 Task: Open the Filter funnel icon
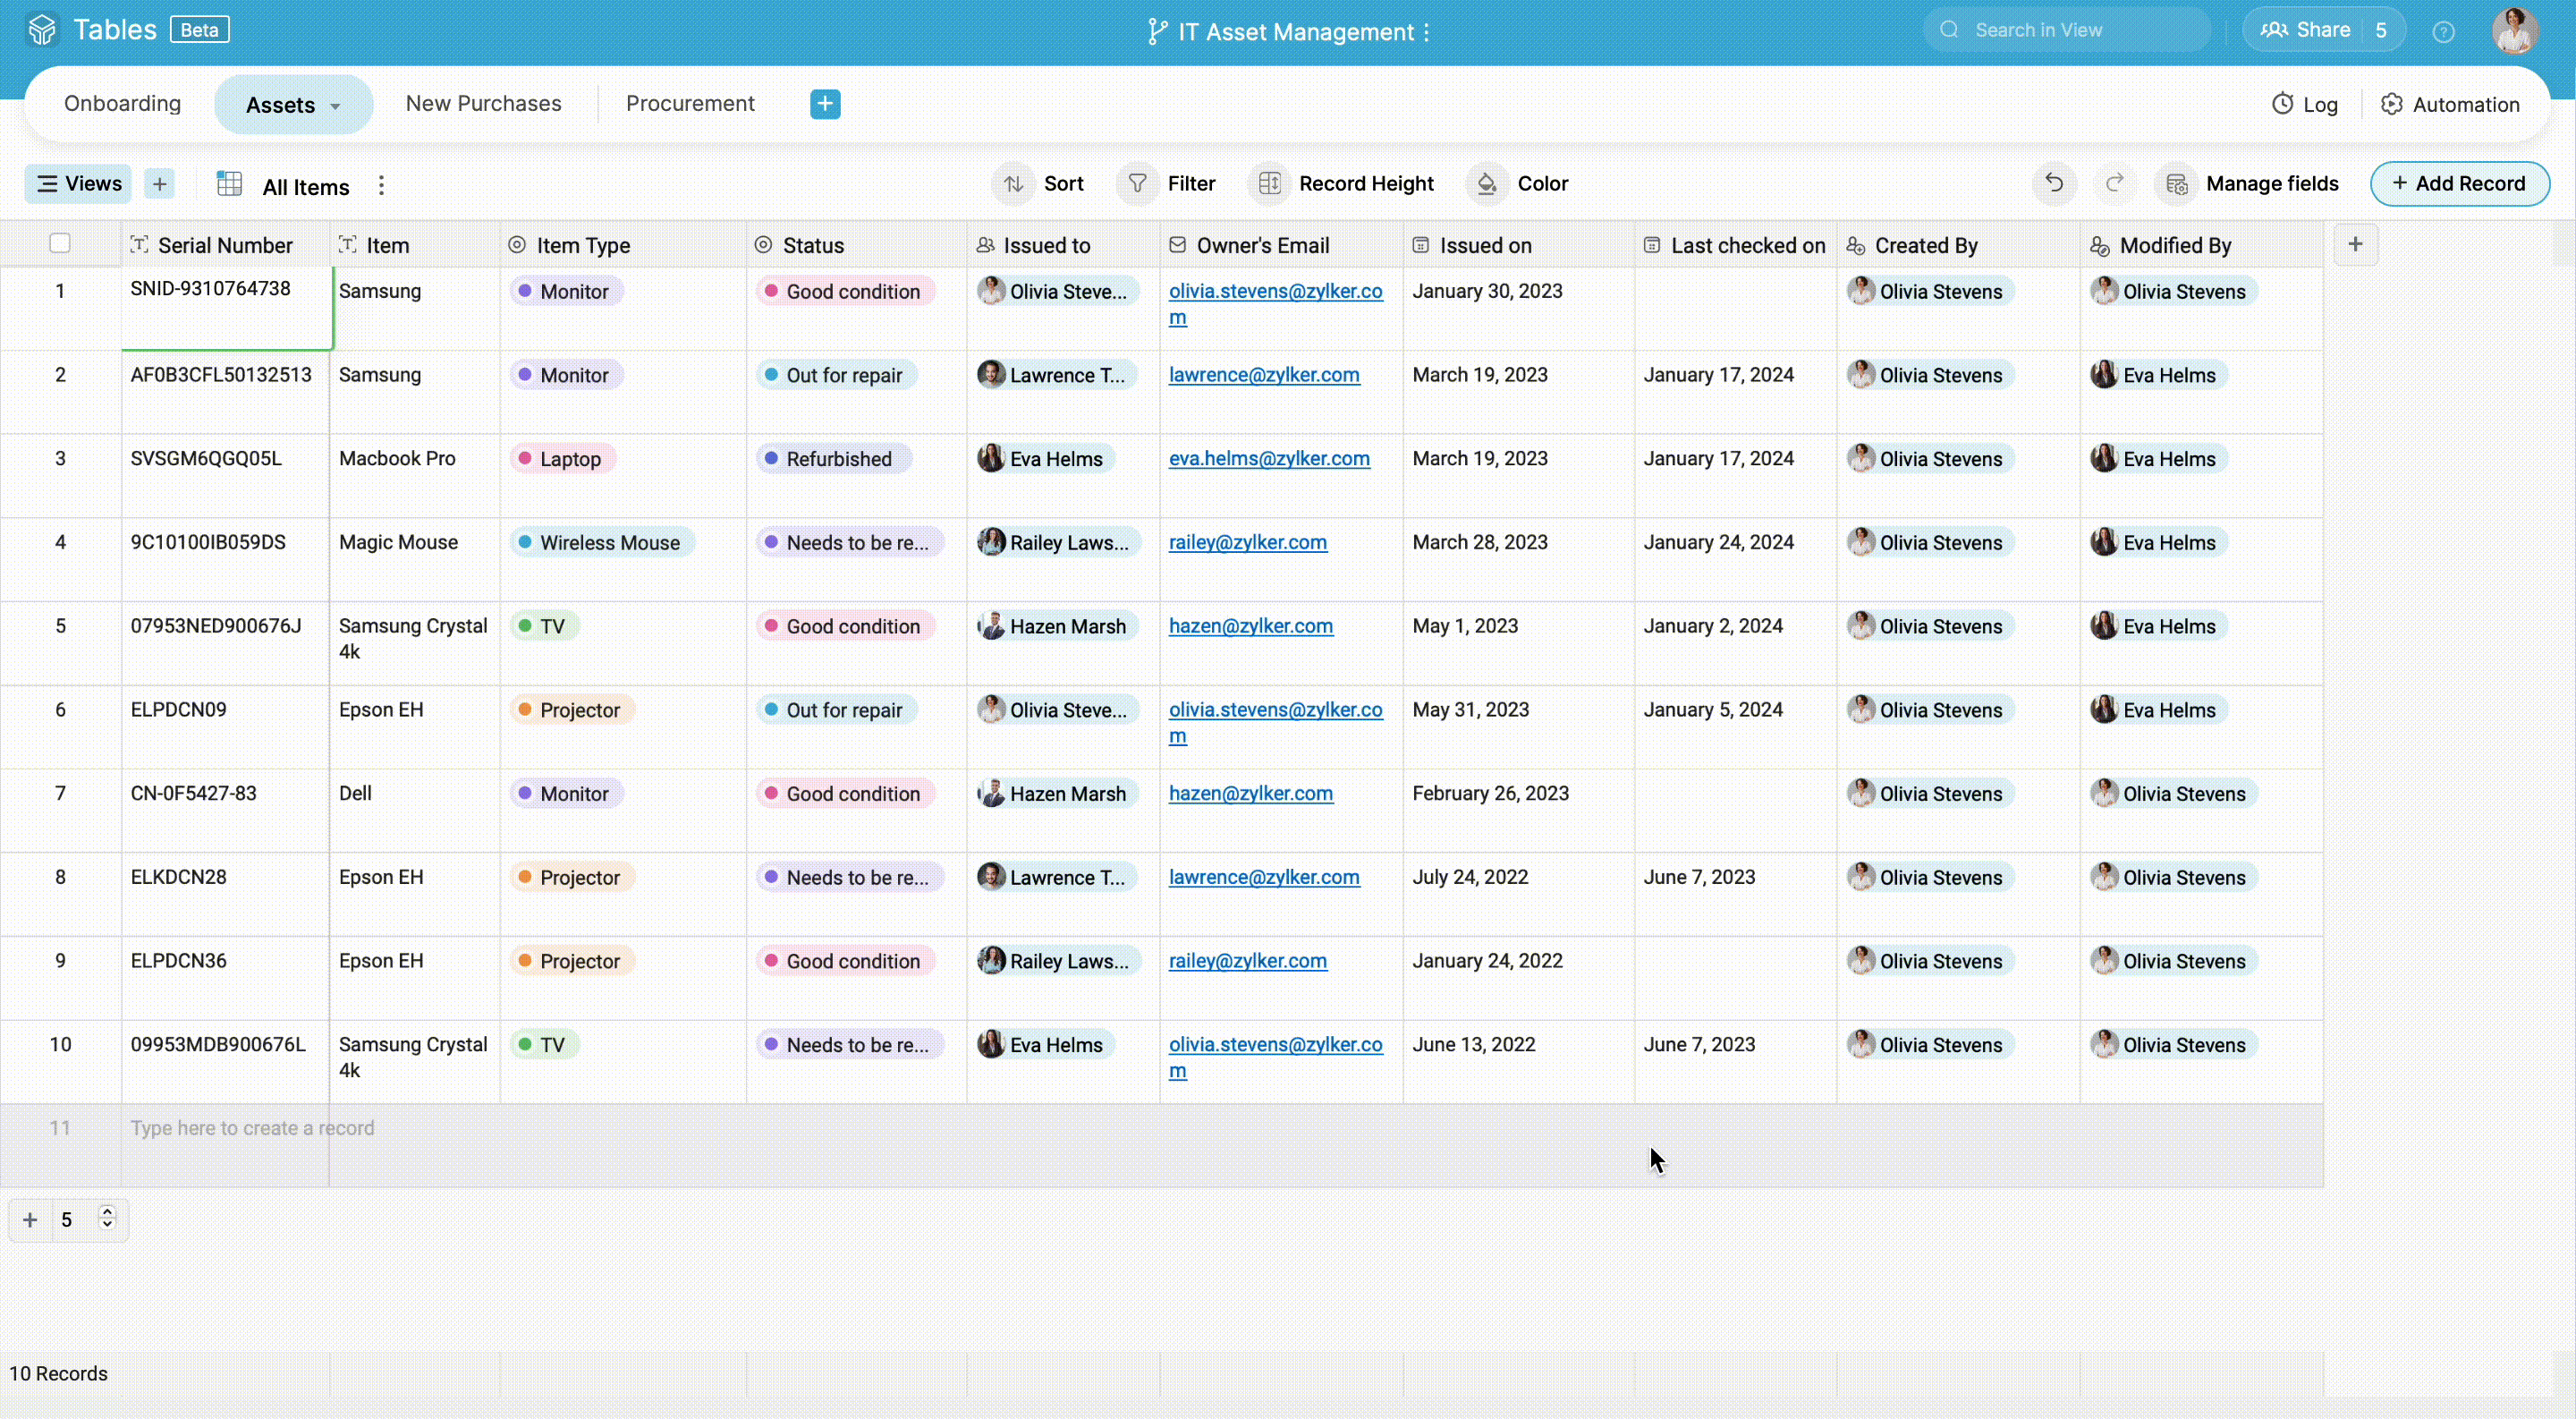[x=1137, y=184]
